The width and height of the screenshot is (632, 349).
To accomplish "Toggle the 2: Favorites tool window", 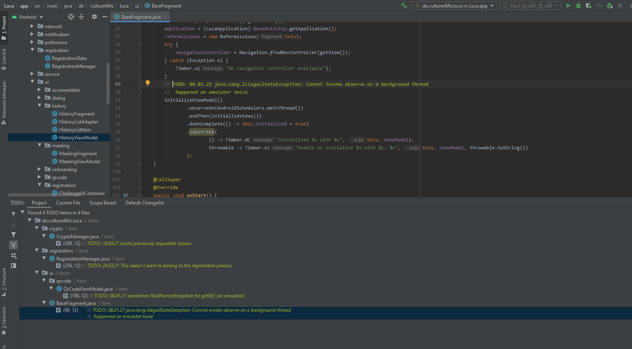I will 4,321.
